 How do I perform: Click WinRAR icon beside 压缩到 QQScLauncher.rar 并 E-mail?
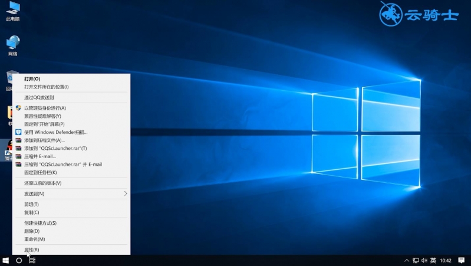[x=18, y=165]
